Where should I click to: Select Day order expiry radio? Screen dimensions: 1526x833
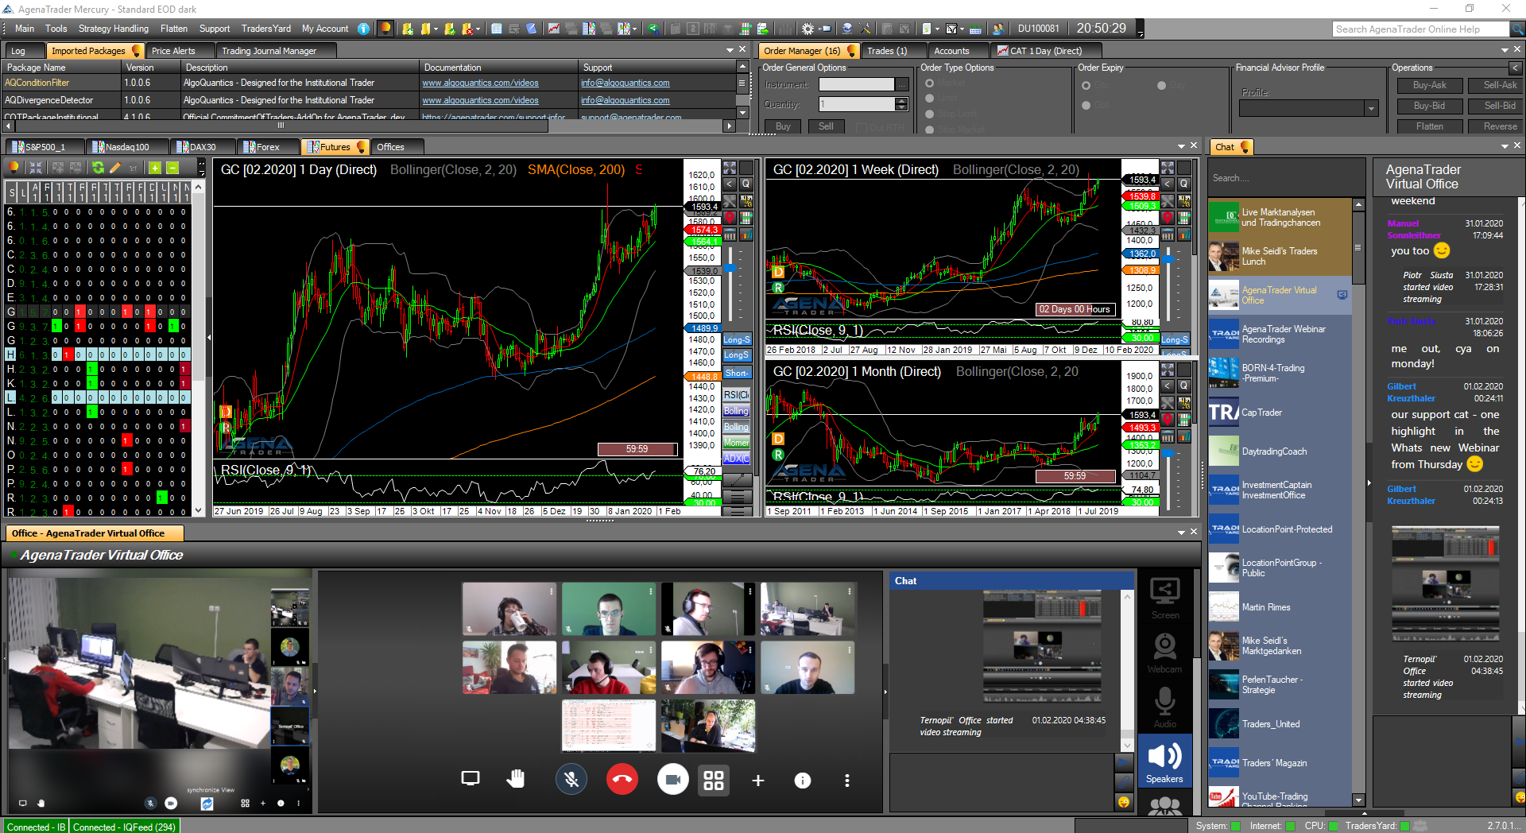click(1161, 85)
